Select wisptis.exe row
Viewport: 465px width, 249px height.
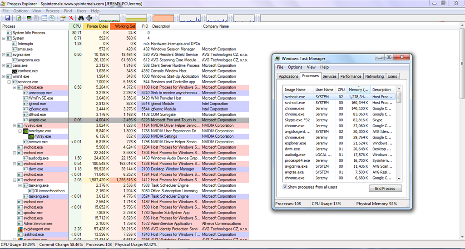(x=124, y=120)
